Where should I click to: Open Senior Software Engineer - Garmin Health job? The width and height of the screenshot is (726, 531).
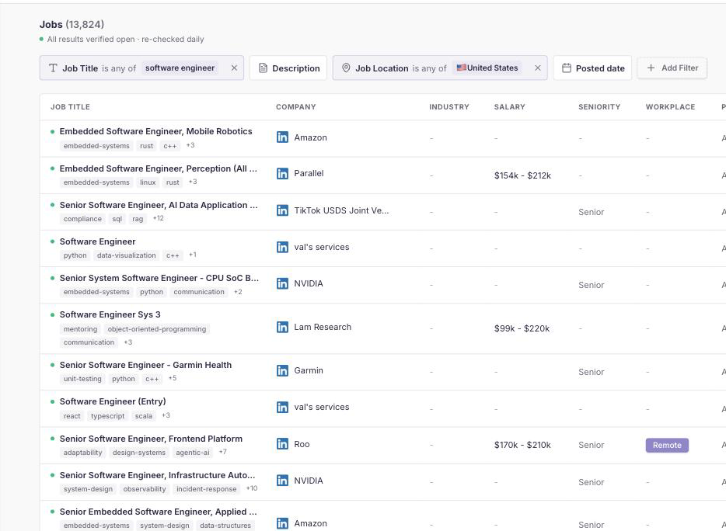(146, 365)
